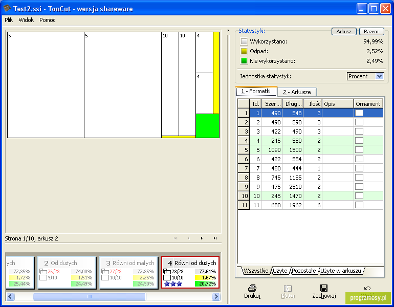Click the ToneCut app icon in title bar
Screen dimensions: 394x307
pos(7,9)
